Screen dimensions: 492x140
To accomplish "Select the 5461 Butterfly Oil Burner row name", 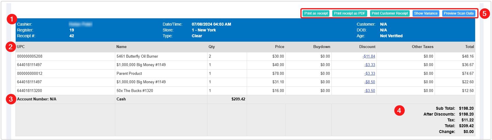I will [x=137, y=56].
